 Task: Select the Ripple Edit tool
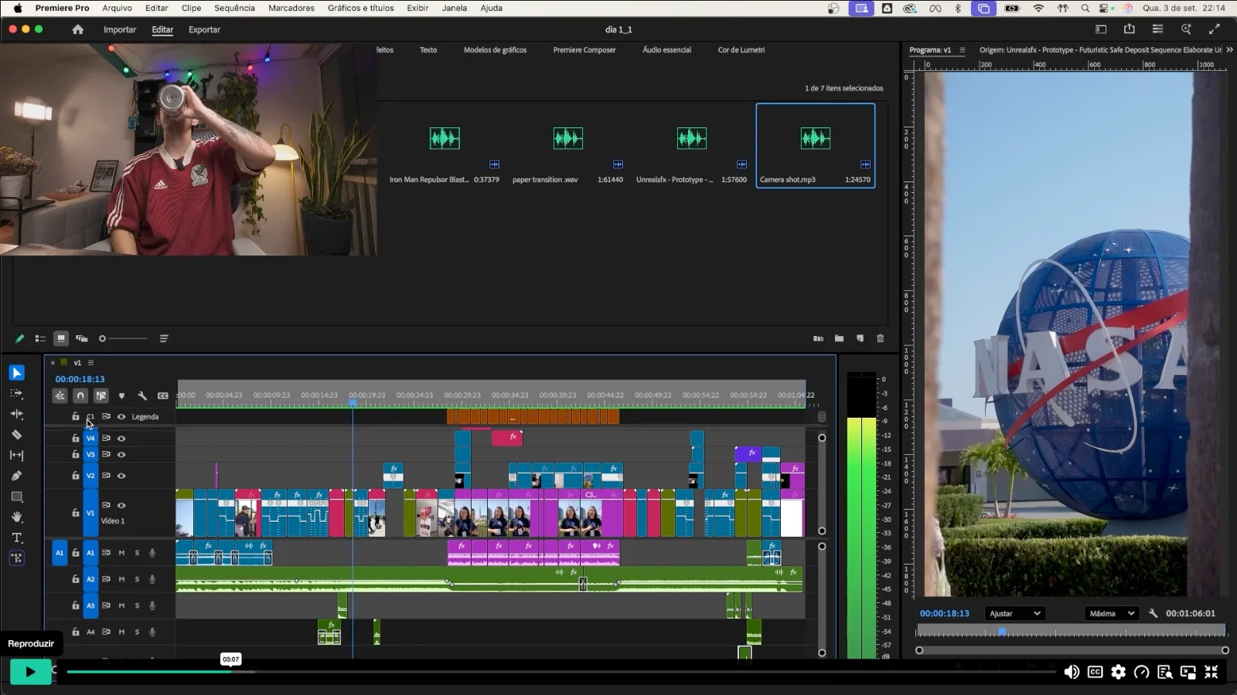(16, 415)
